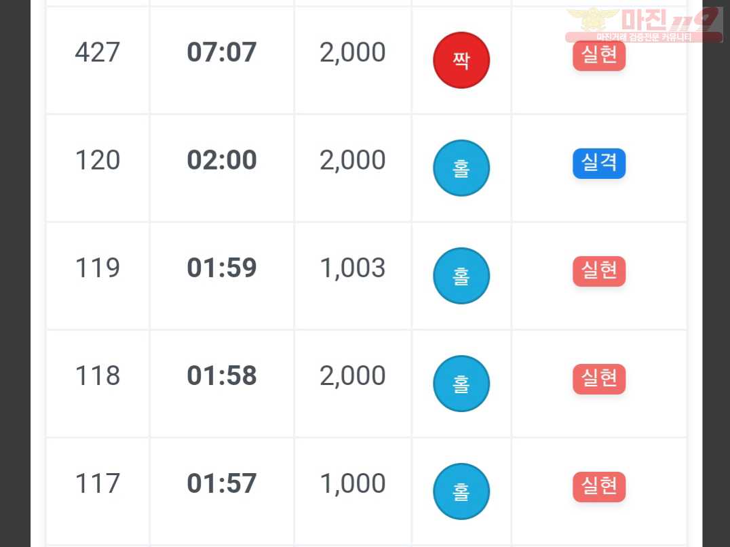Select the blue 홀 circle in row 117
730x547 pixels.
[461, 491]
